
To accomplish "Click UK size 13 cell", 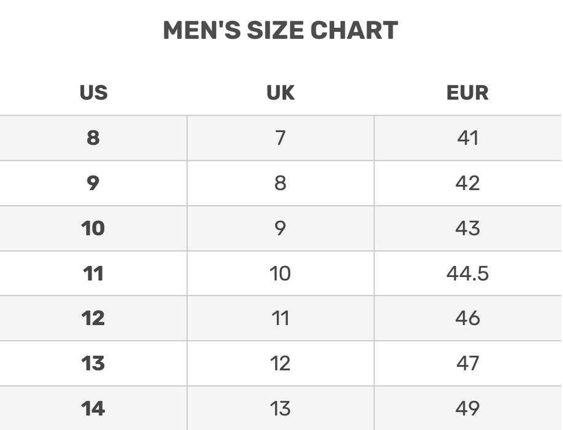I will pyautogui.click(x=281, y=408).
